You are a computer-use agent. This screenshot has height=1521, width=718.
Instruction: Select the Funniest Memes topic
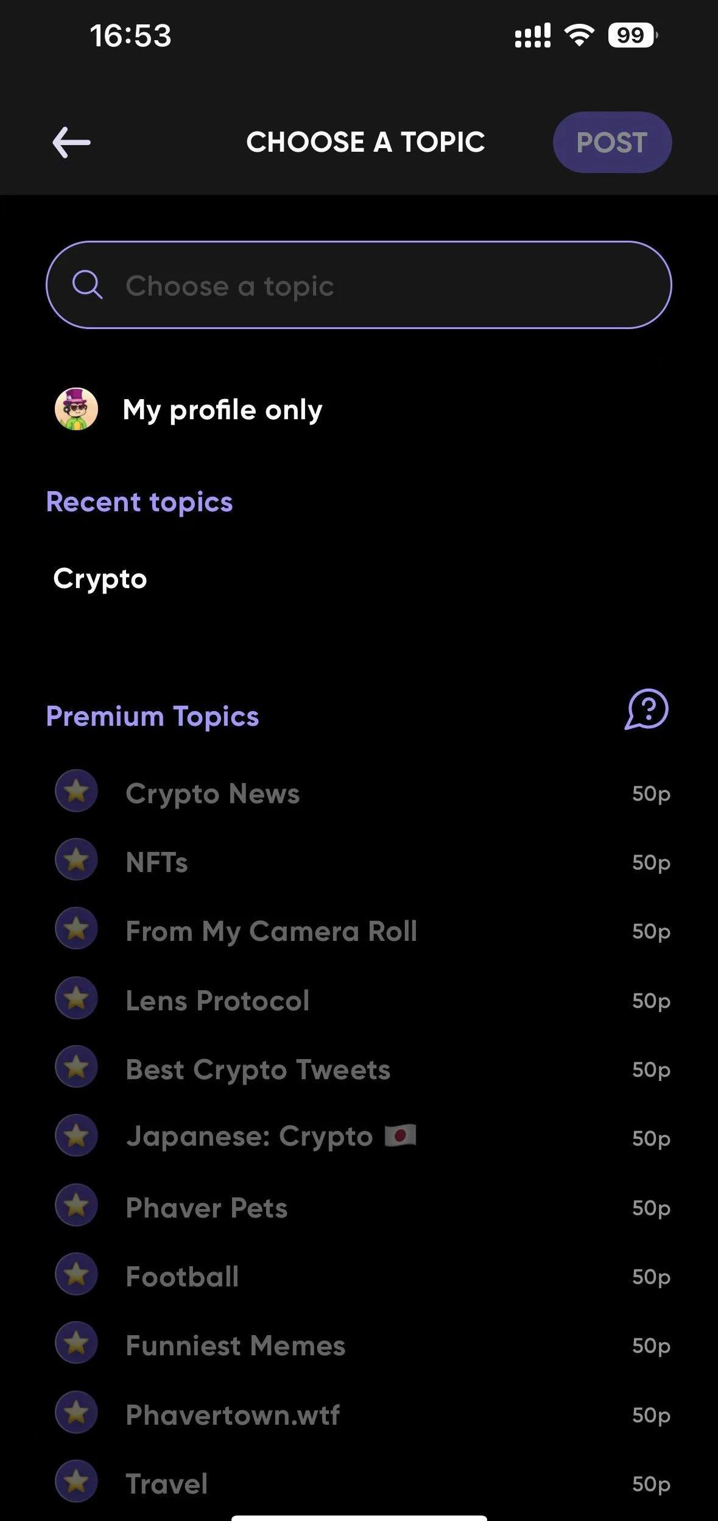tap(235, 1345)
